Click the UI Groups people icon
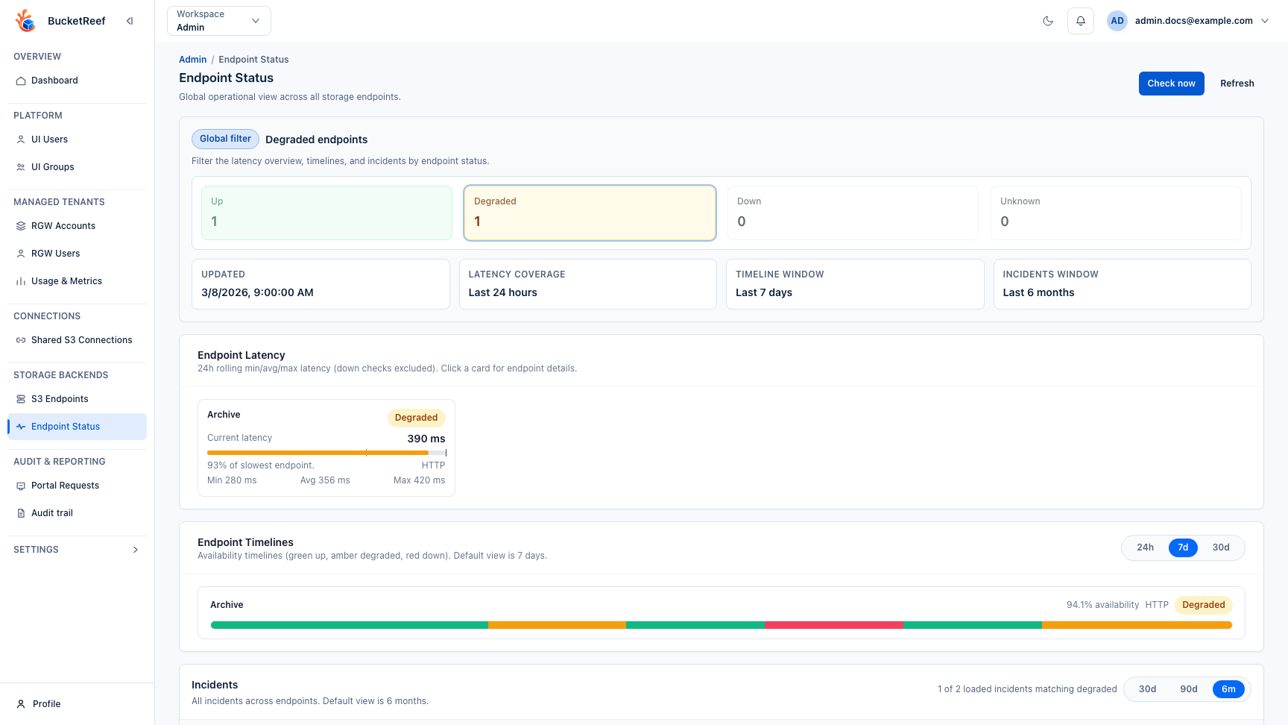The width and height of the screenshot is (1288, 725). (21, 167)
